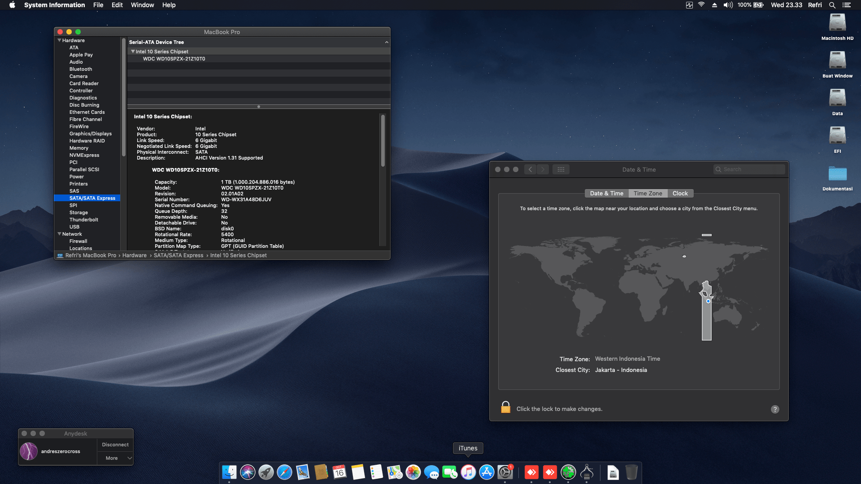This screenshot has width=861, height=484.
Task: Open Notes app in dock
Action: pyautogui.click(x=358, y=472)
